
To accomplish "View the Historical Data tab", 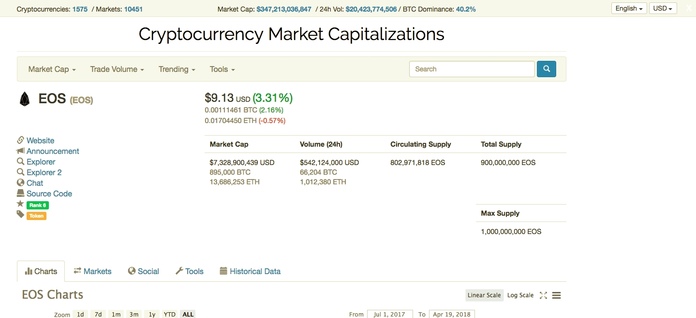I will pyautogui.click(x=250, y=271).
